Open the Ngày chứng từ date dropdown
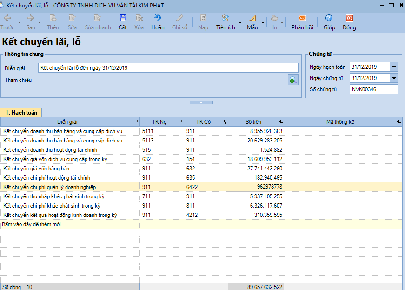Image resolution: width=405 pixels, height=290 pixels. pos(394,78)
